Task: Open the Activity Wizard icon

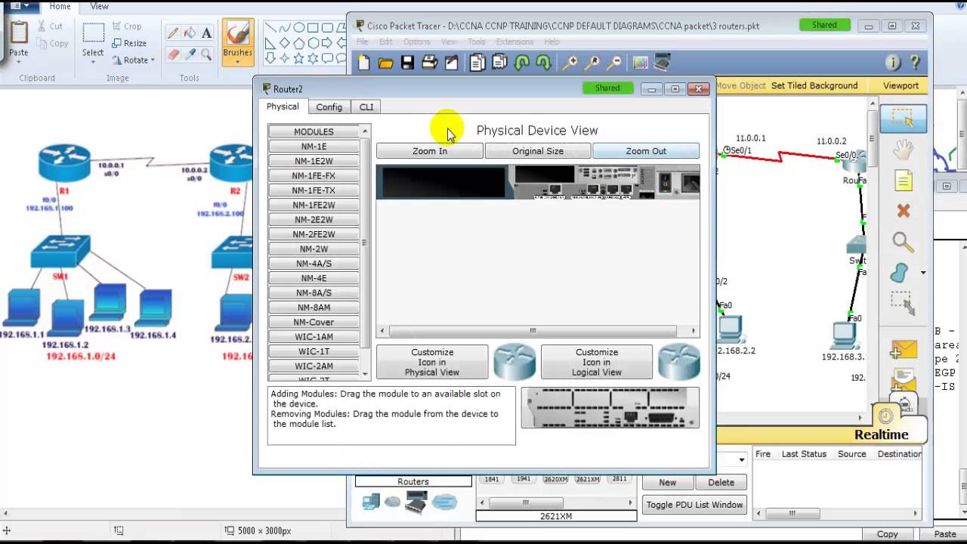Action: click(452, 63)
